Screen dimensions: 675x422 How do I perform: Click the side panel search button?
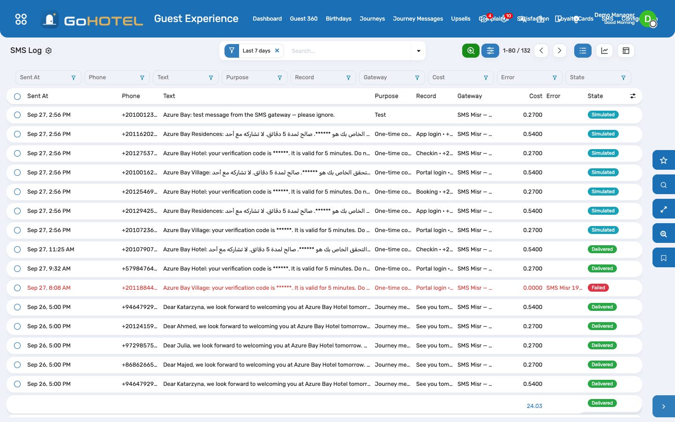coord(664,185)
